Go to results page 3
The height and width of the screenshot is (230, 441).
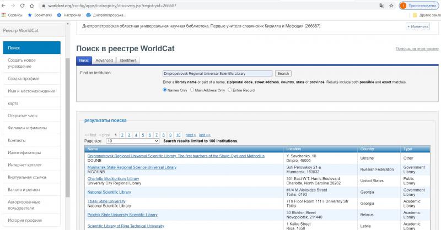click(129, 135)
